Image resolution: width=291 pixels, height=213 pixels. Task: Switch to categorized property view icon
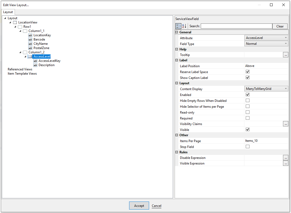178,26
